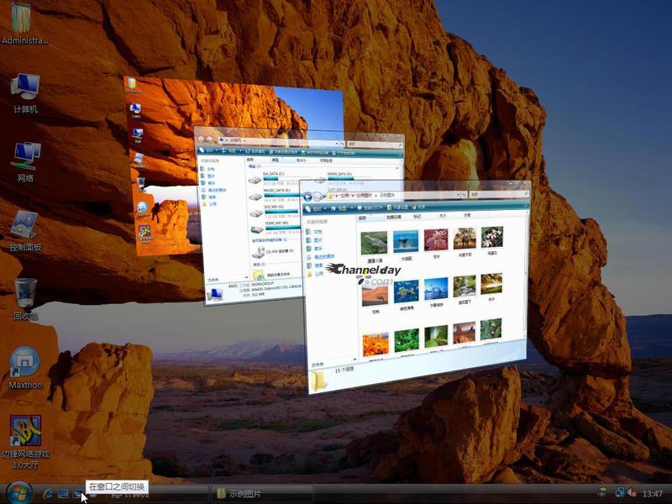Image resolution: width=672 pixels, height=504 pixels.
Task: Select the green creek landscape thumbnail
Action: [374, 244]
